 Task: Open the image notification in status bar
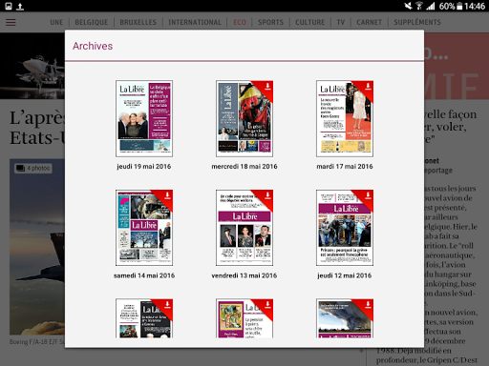tap(9, 6)
